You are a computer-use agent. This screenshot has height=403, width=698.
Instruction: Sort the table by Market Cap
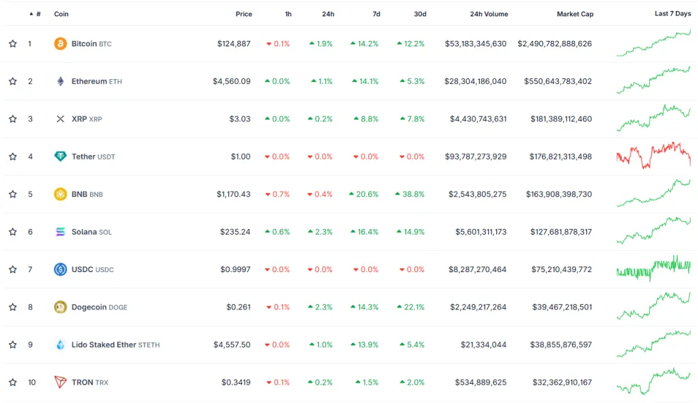(x=575, y=14)
